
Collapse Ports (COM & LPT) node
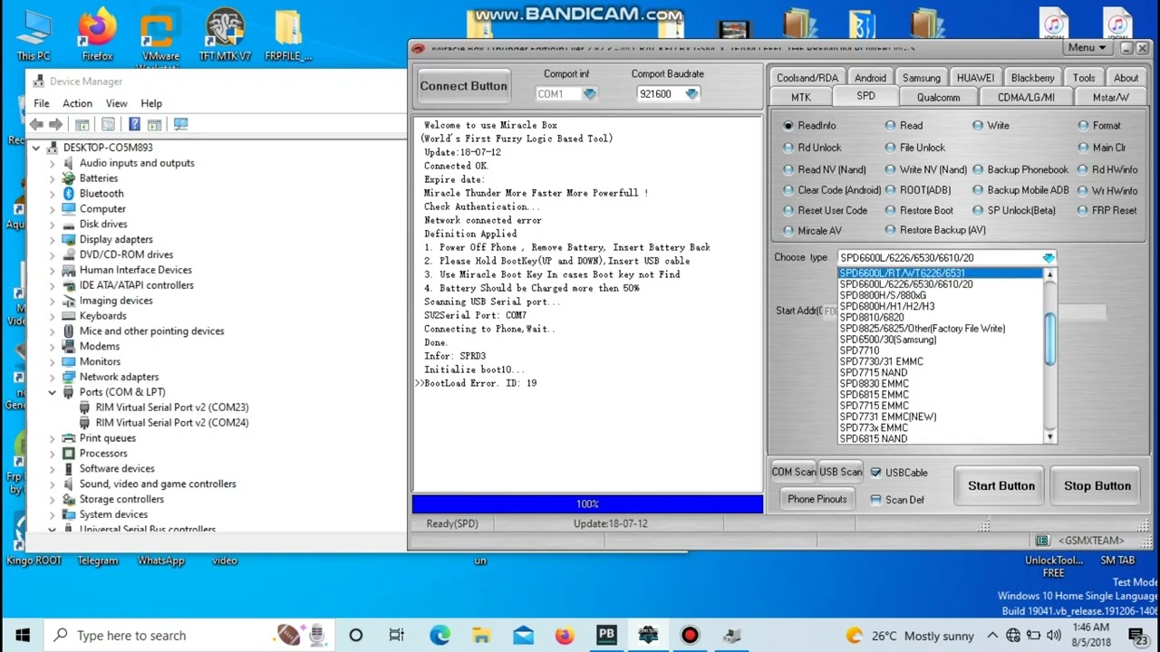[x=53, y=392]
